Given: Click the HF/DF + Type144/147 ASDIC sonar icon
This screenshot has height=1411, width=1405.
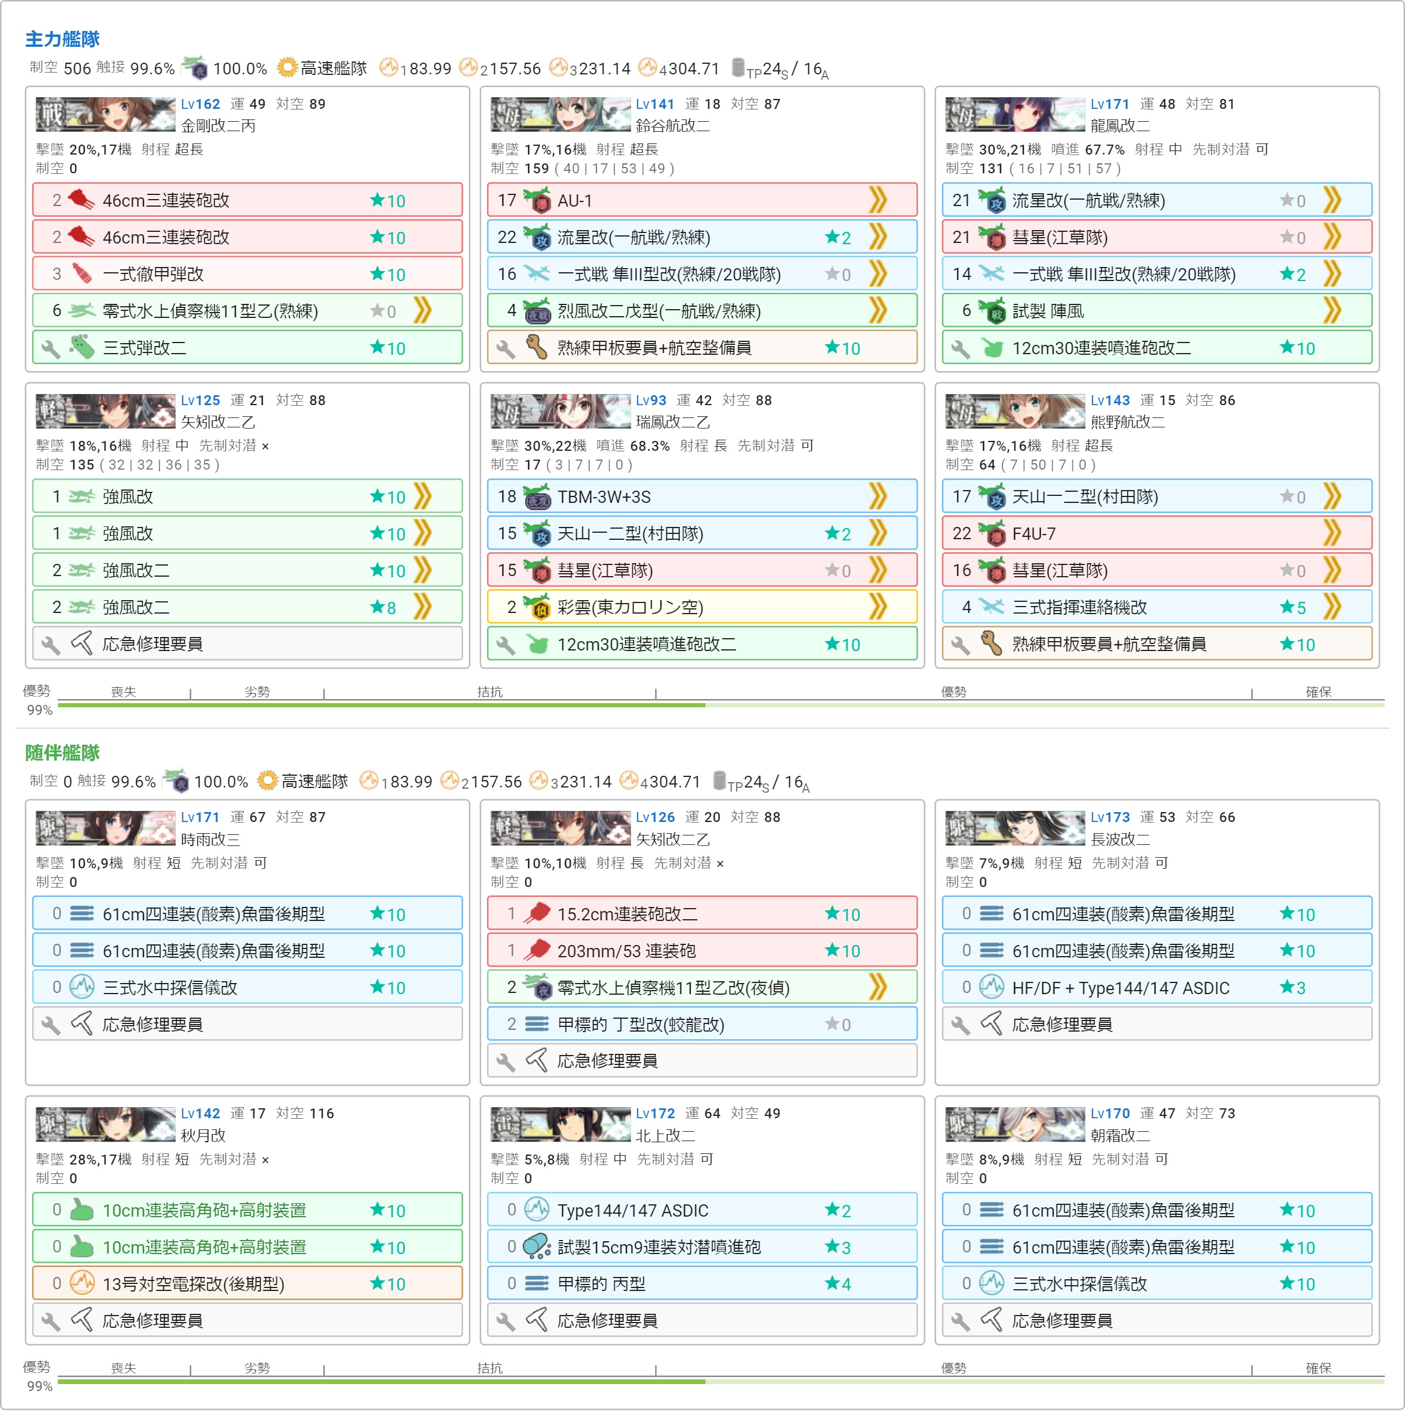Looking at the screenshot, I should click(992, 988).
